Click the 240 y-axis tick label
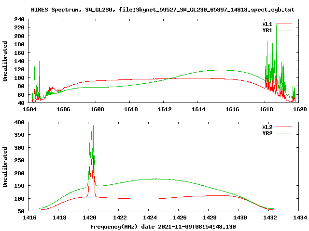This screenshot has height=231, width=309. (19, 19)
